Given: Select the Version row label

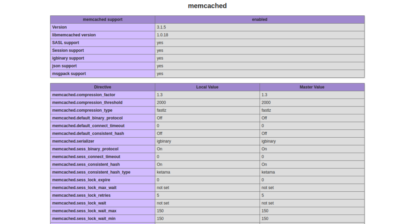Looking at the screenshot, I should pos(103,27).
